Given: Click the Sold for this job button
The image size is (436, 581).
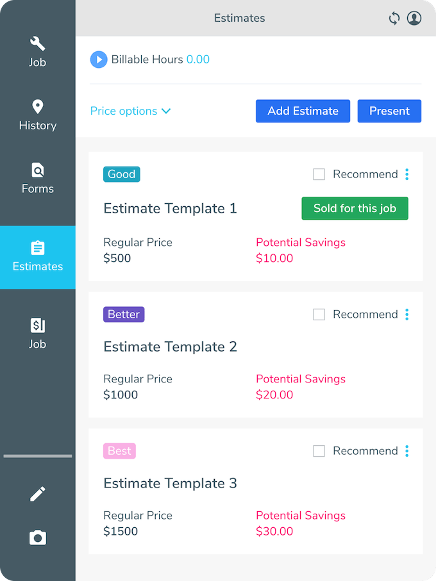Looking at the screenshot, I should point(355,208).
